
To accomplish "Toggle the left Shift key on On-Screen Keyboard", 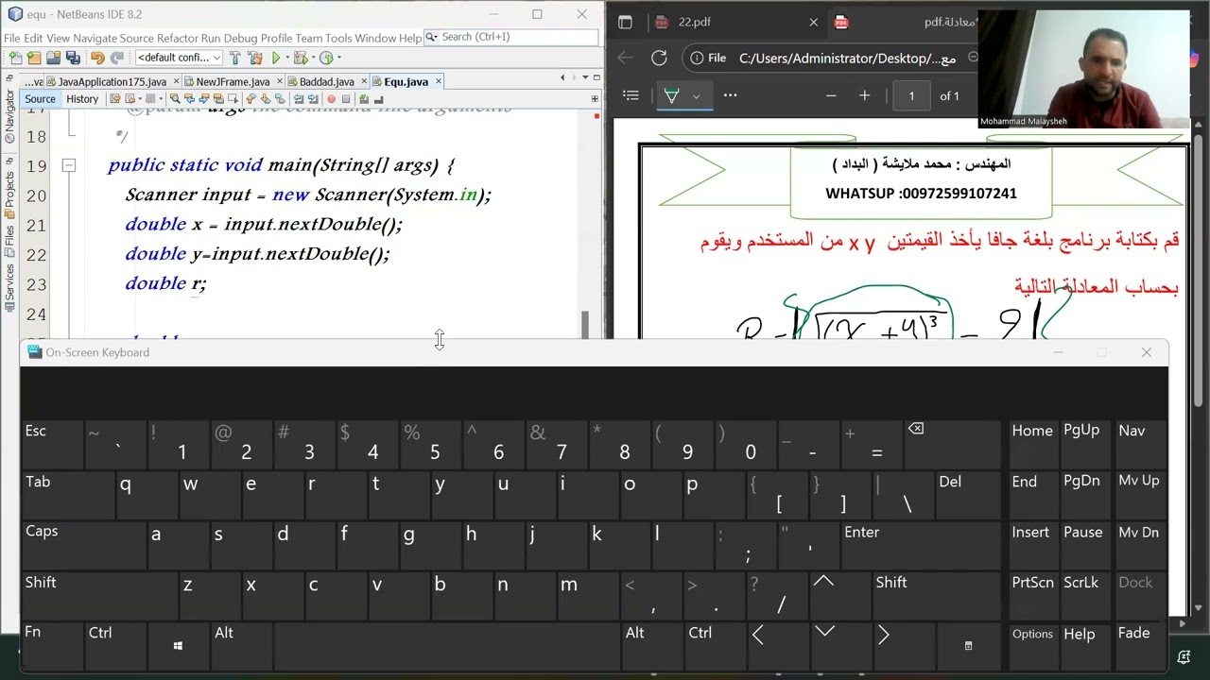I will 98,594.
